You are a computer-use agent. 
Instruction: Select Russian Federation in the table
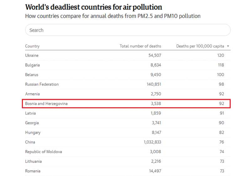42,84
